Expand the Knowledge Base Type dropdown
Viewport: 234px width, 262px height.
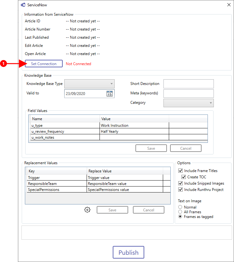point(89,84)
